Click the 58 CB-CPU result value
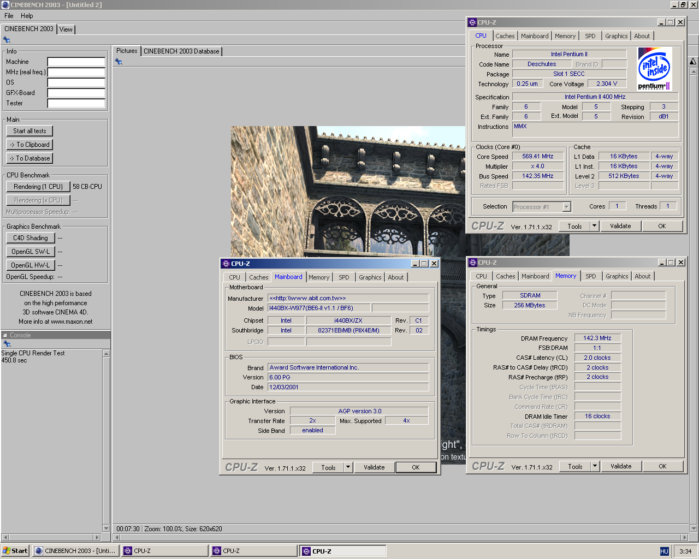699x559 pixels. click(87, 187)
